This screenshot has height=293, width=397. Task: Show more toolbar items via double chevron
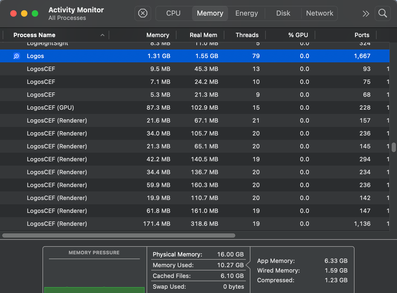pos(366,13)
